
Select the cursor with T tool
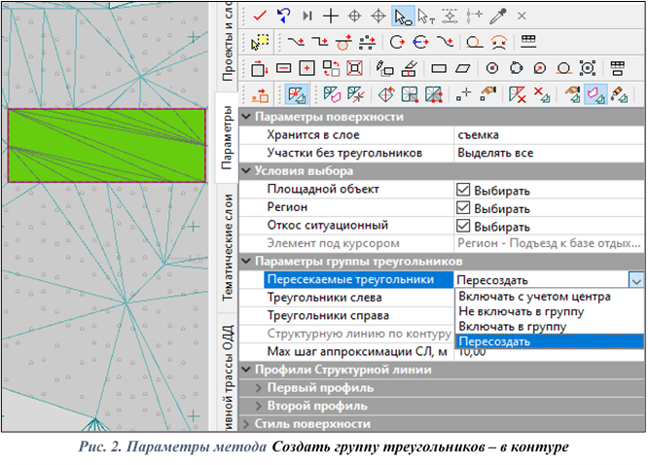pyautogui.click(x=426, y=17)
